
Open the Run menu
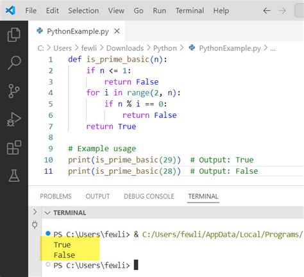159,10
